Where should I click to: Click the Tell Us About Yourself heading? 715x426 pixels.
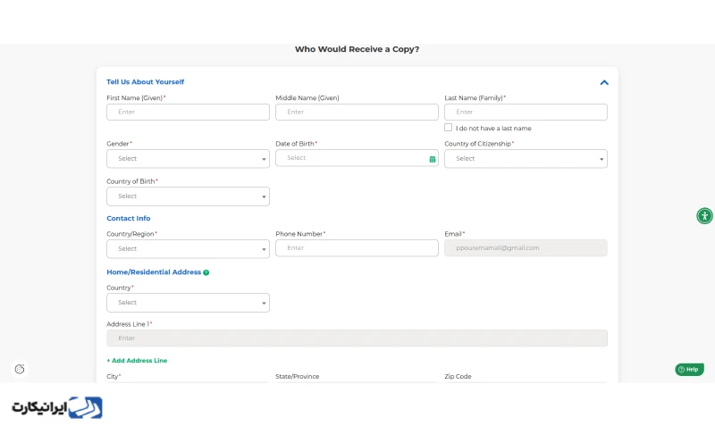(145, 82)
